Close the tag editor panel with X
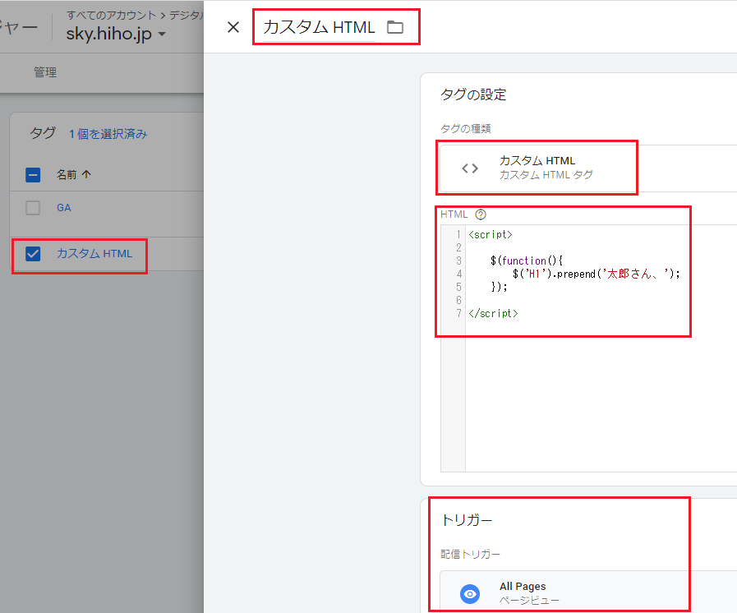Viewport: 737px width, 613px height. [x=233, y=27]
